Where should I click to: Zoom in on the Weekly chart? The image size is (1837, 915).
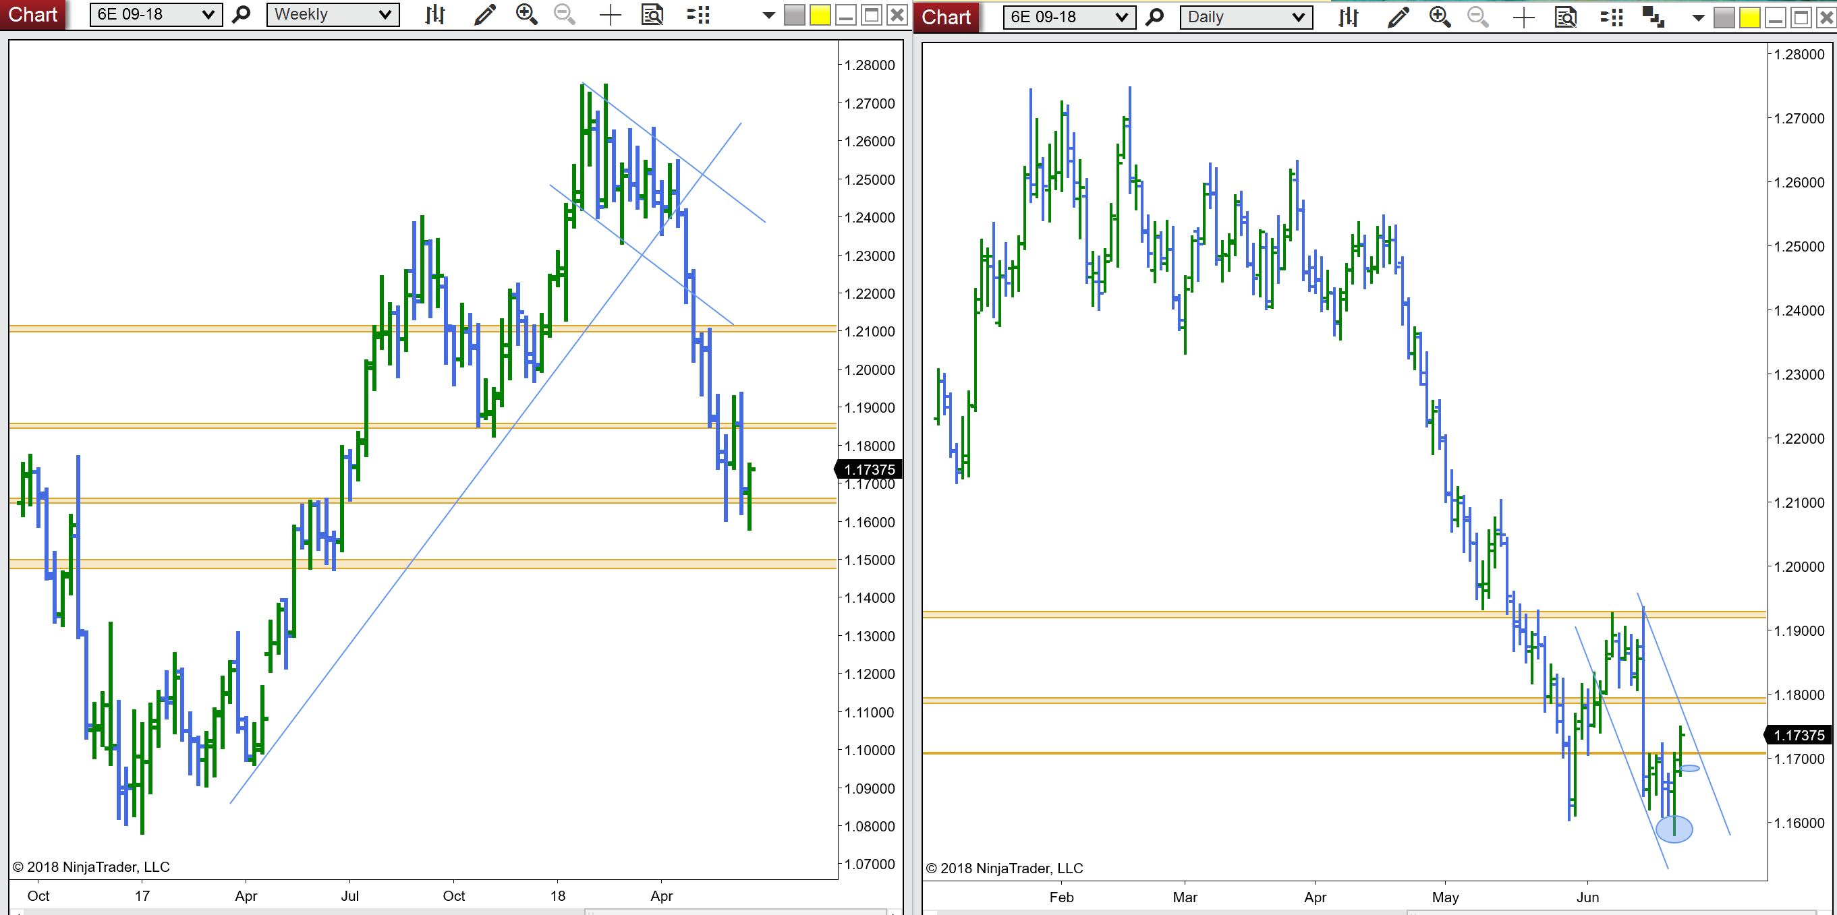526,14
